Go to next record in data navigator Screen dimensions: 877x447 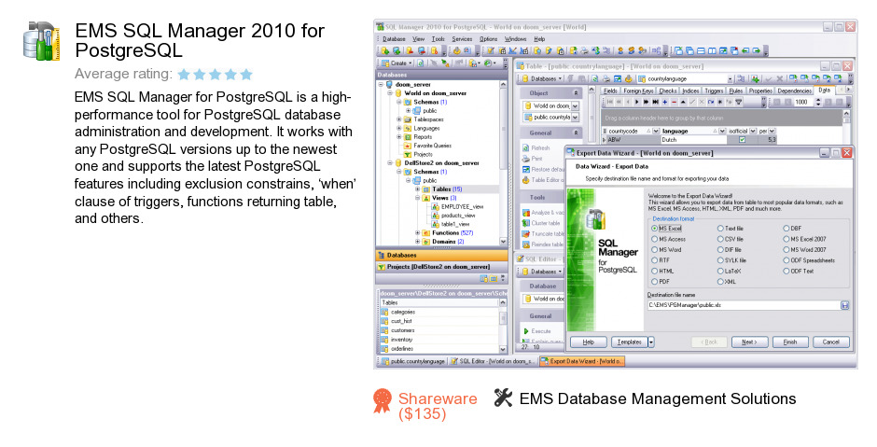[637, 103]
